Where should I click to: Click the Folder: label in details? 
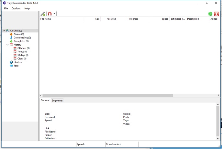[x=49, y=135]
